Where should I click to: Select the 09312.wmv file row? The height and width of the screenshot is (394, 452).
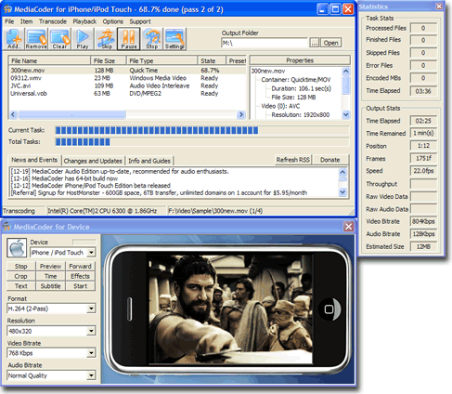coord(127,78)
